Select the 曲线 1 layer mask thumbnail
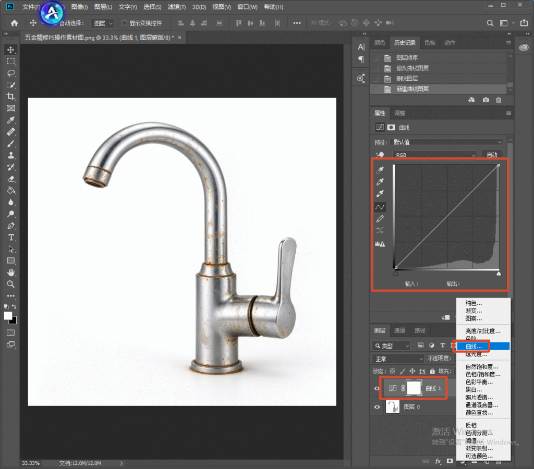 click(414, 388)
